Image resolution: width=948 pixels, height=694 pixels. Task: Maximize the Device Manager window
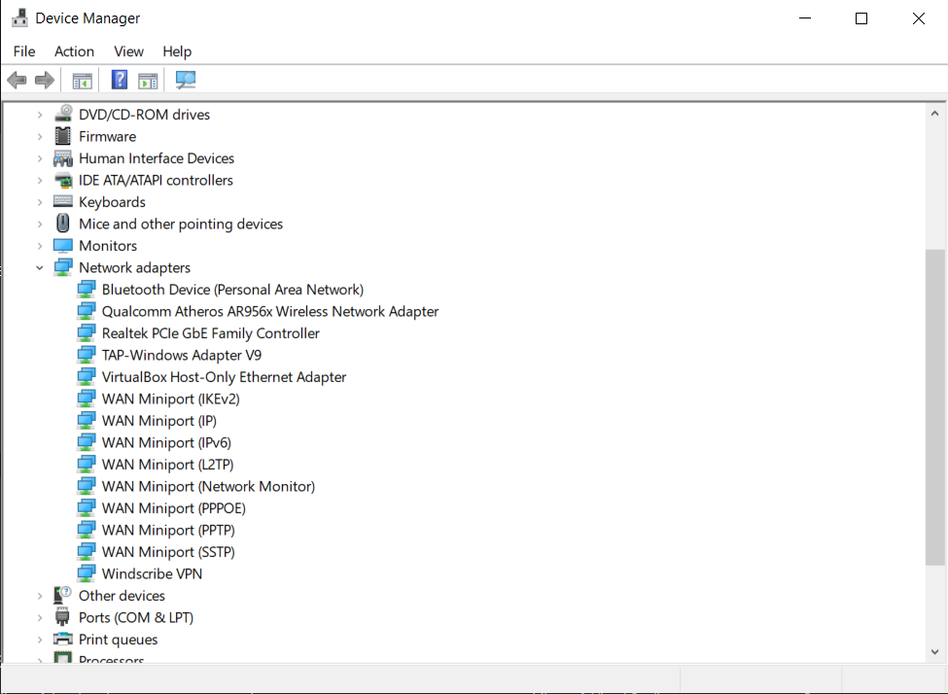861,18
